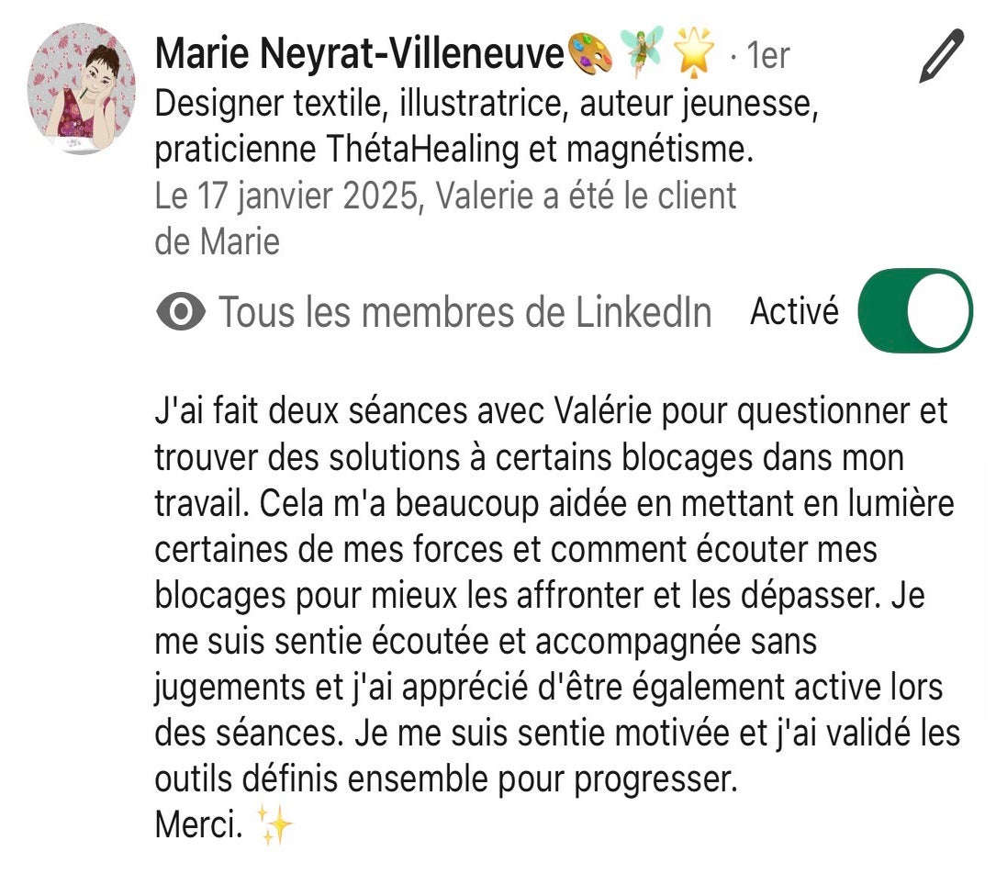Click the eye visibility icon
This screenshot has height=874, width=996.
click(181, 313)
